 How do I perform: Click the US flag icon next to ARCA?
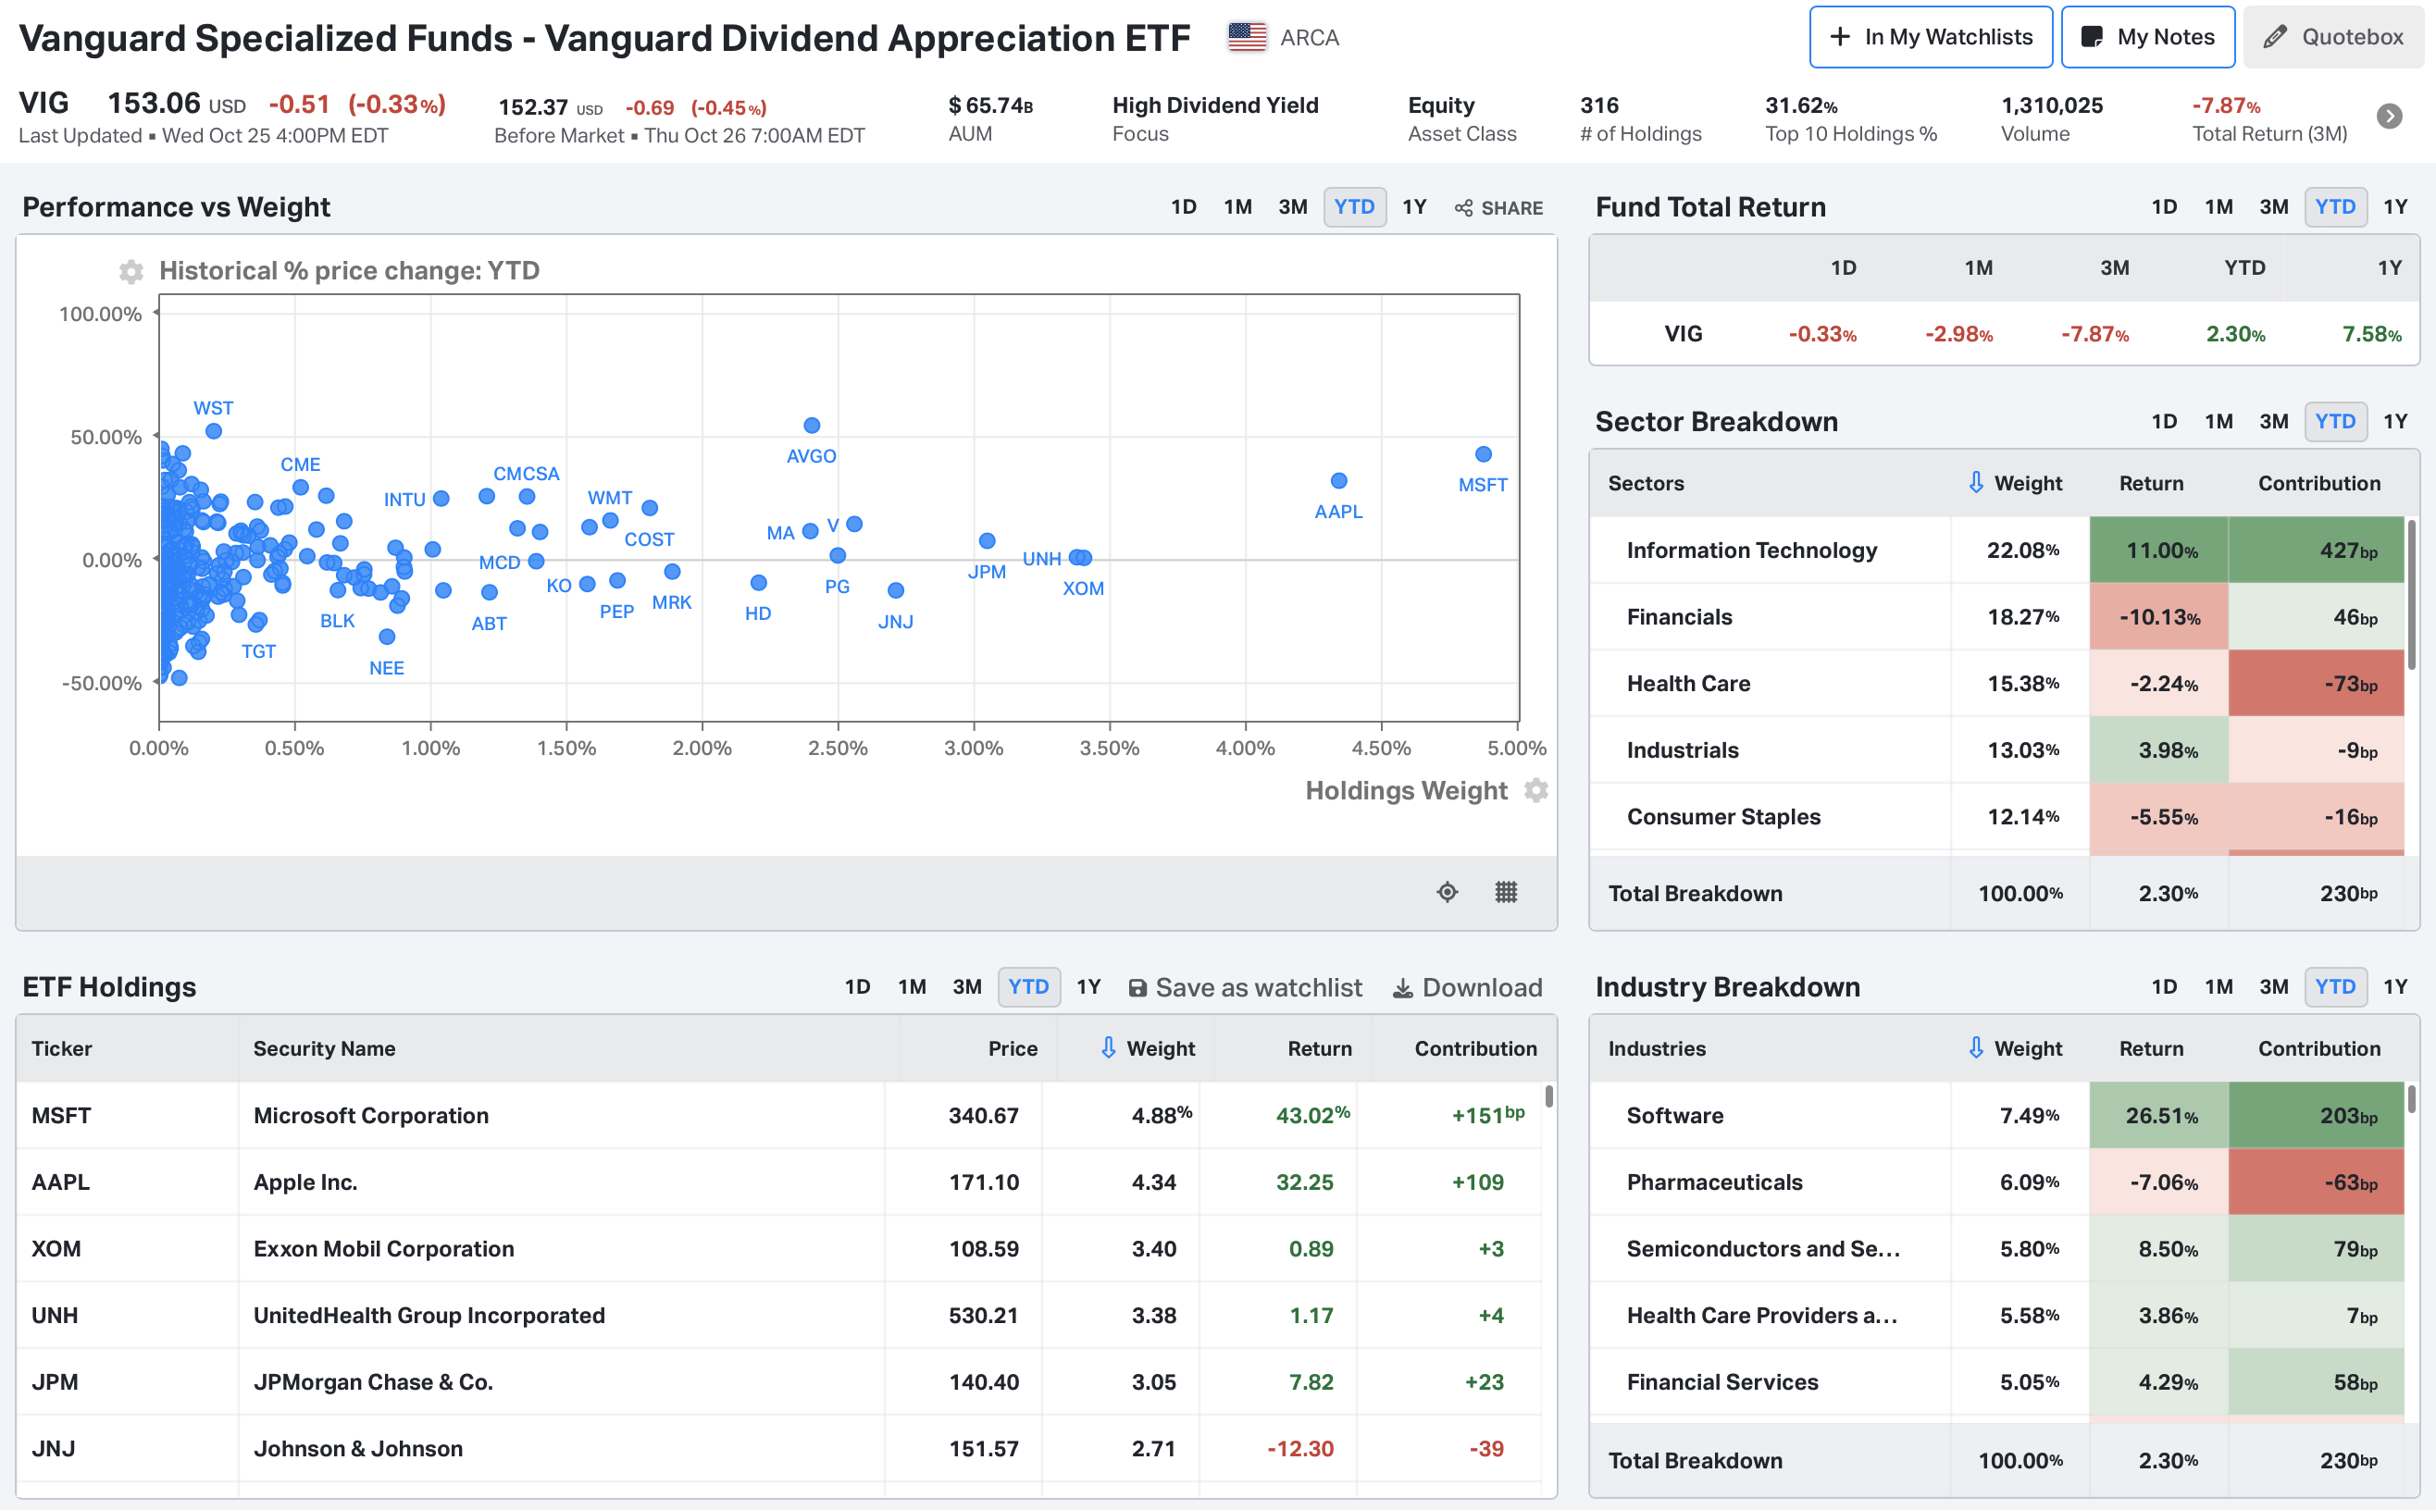click(x=1247, y=37)
